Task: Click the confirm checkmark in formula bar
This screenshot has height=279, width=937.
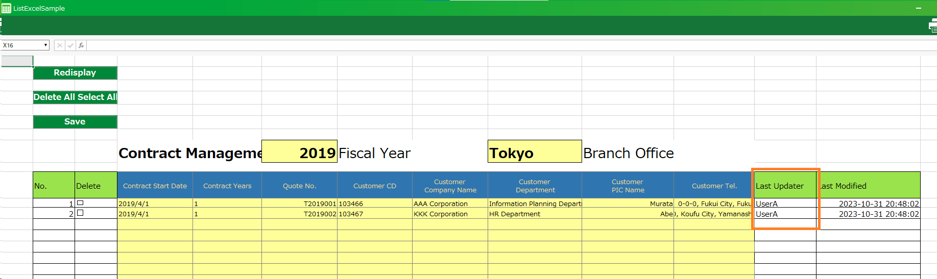Action: 70,45
